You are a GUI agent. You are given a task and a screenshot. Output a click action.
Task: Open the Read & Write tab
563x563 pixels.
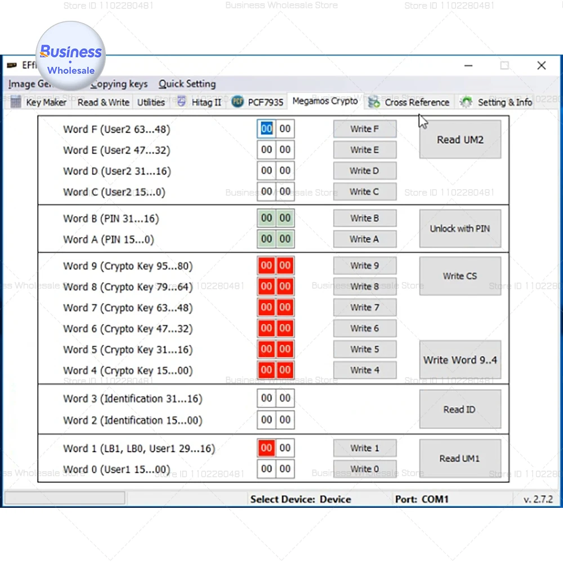[103, 102]
